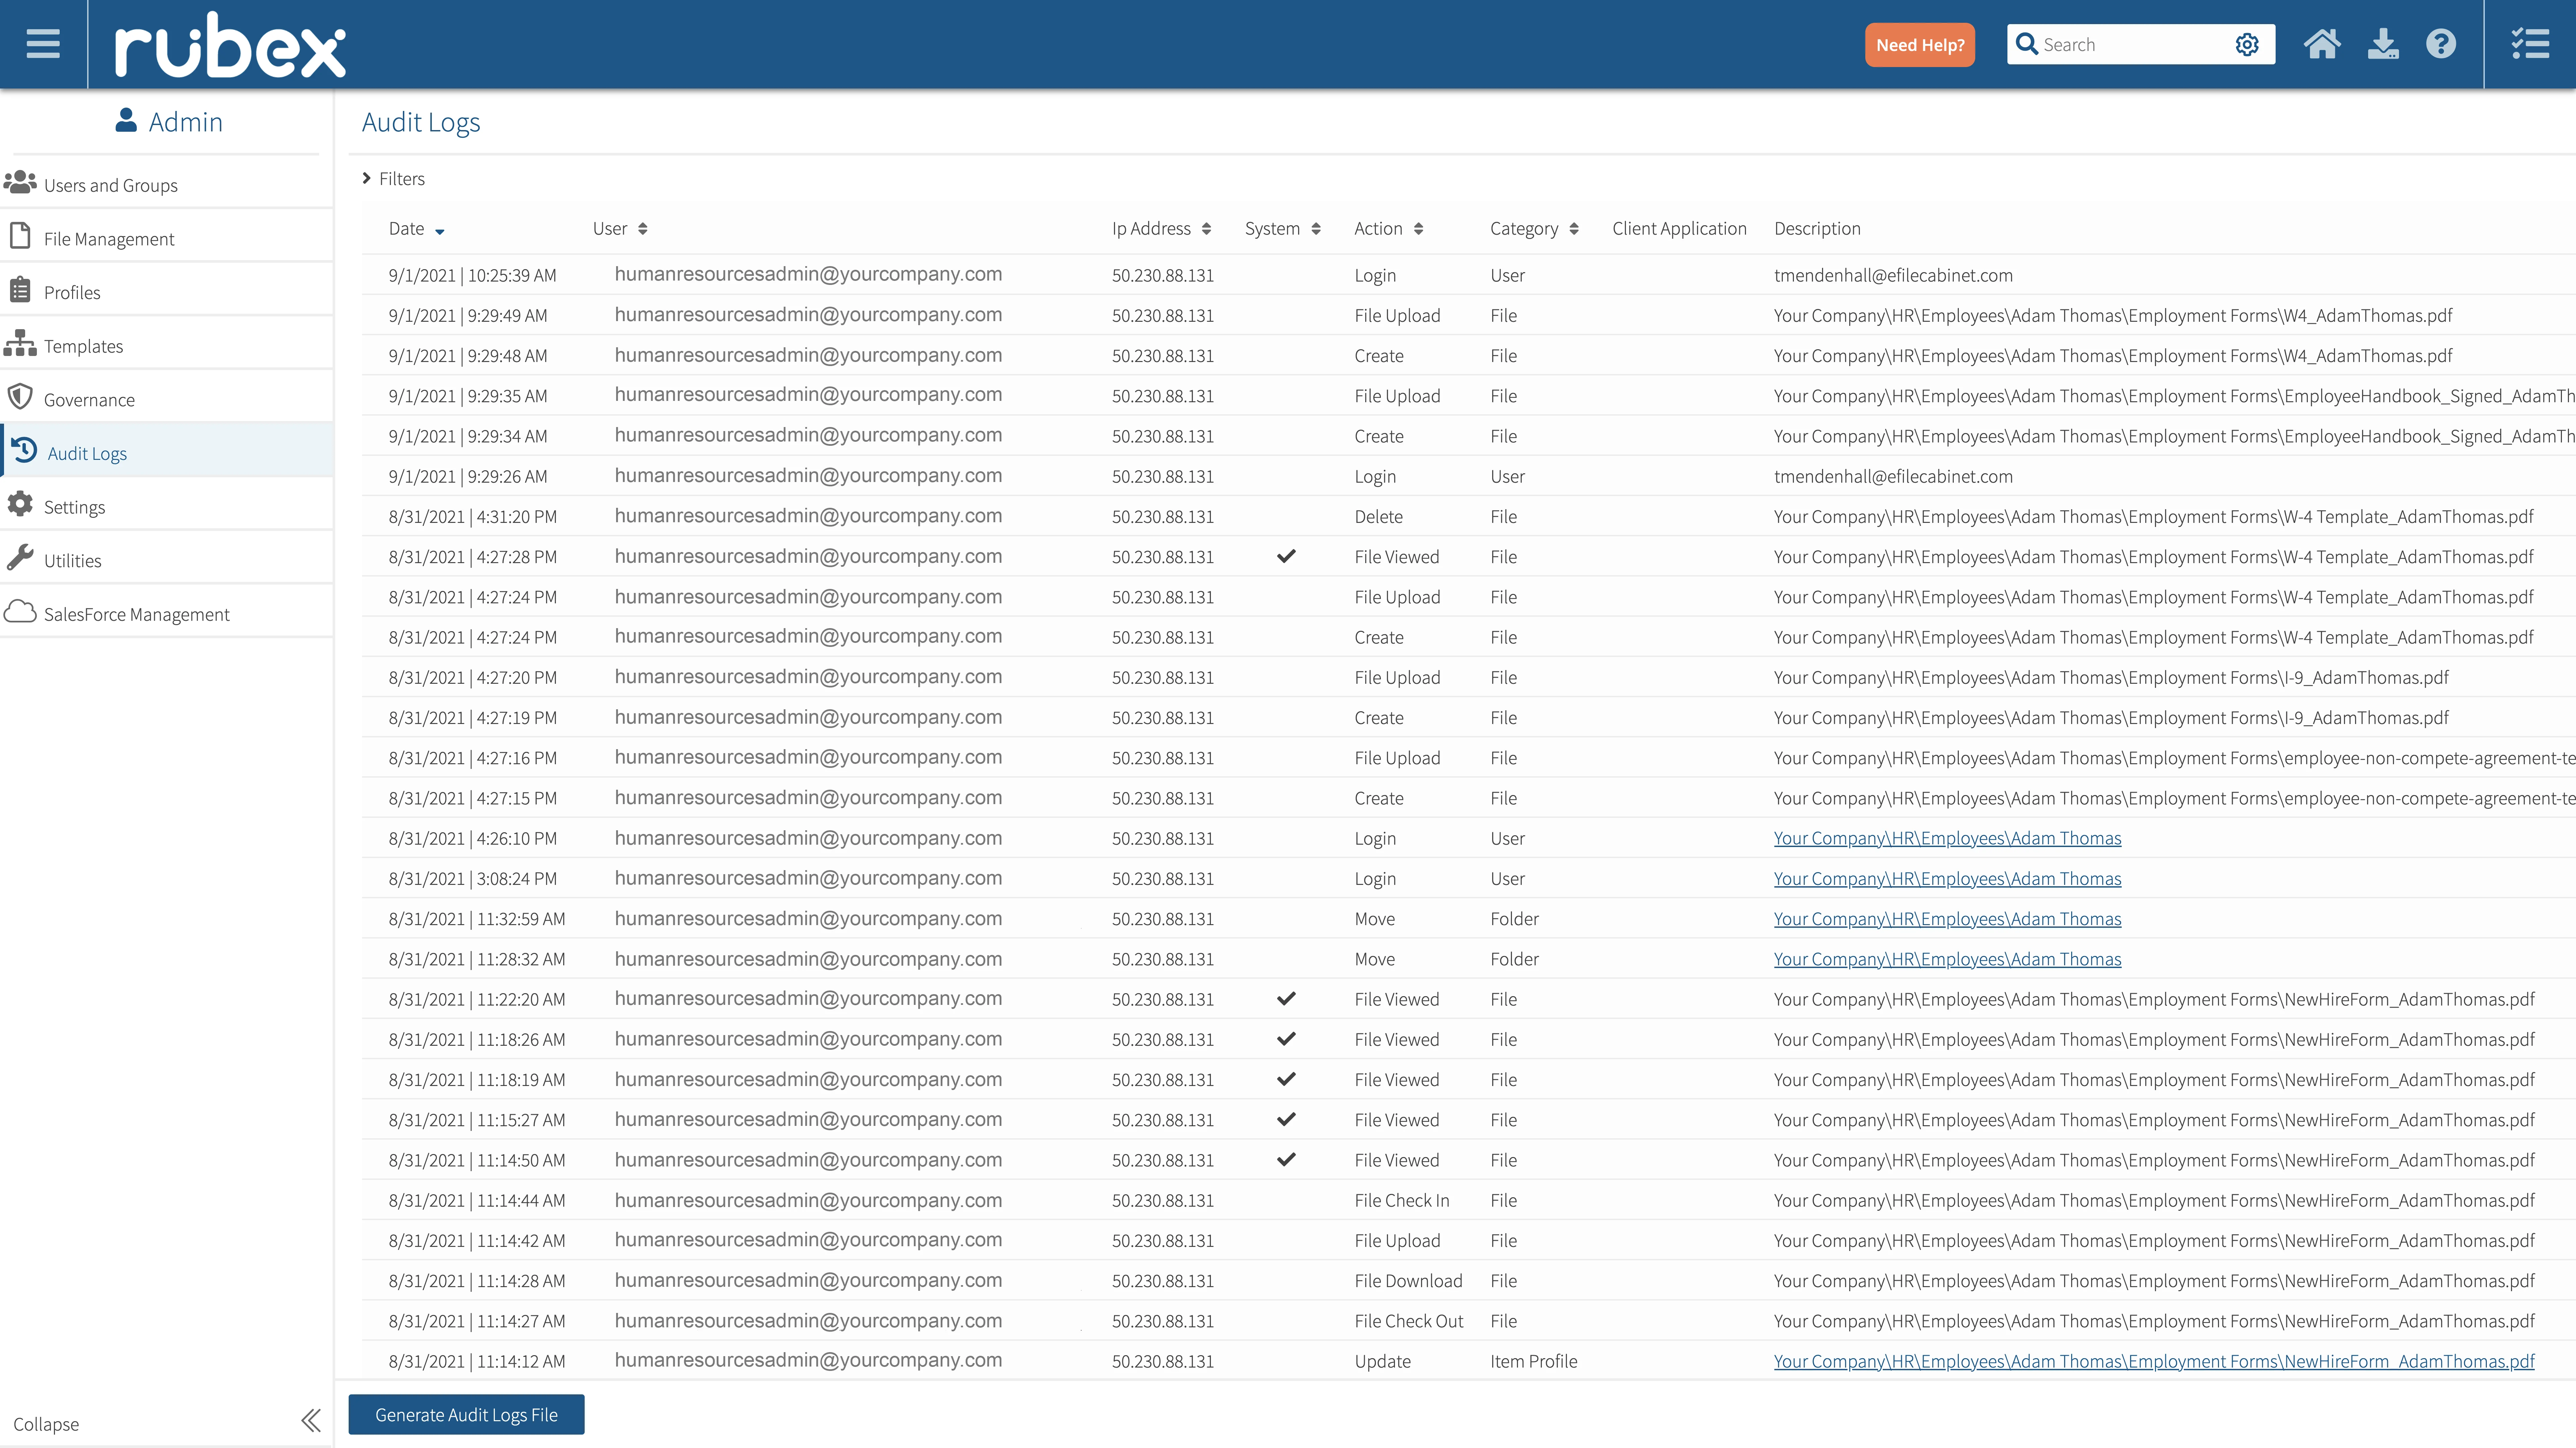Click the Utilities wrench icon
The image size is (2576, 1448).
point(20,558)
